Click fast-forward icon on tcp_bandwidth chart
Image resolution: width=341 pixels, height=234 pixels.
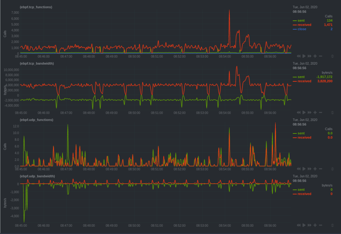pos(309,113)
